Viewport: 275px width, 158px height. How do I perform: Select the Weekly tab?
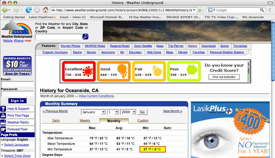pyautogui.click(x=85, y=121)
